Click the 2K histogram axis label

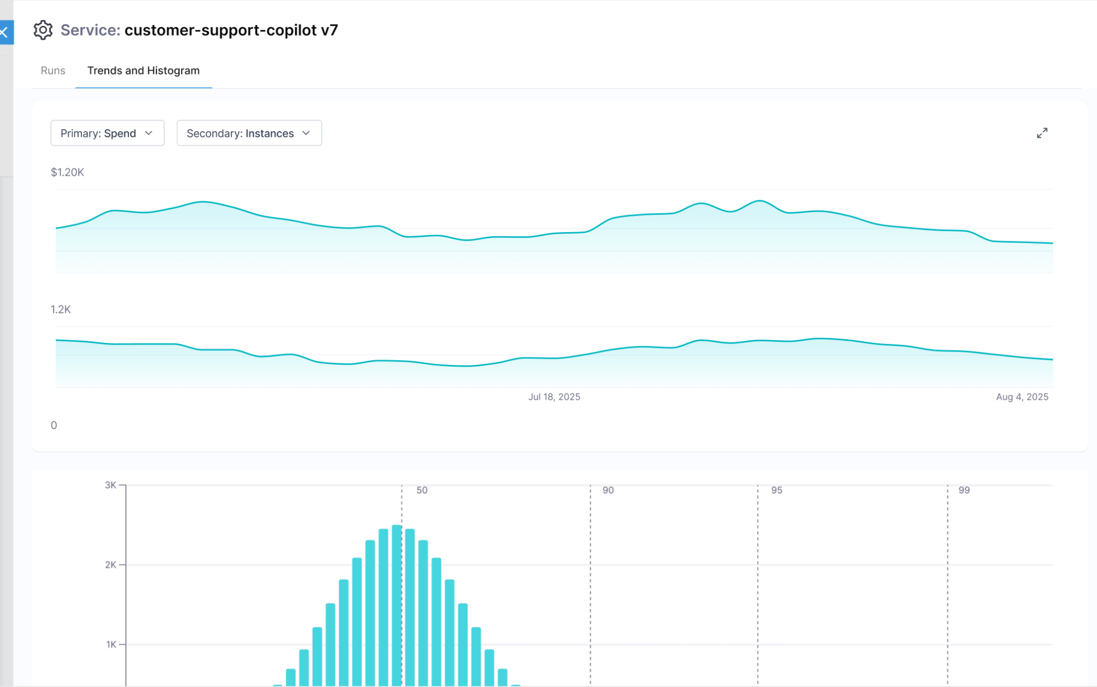111,565
